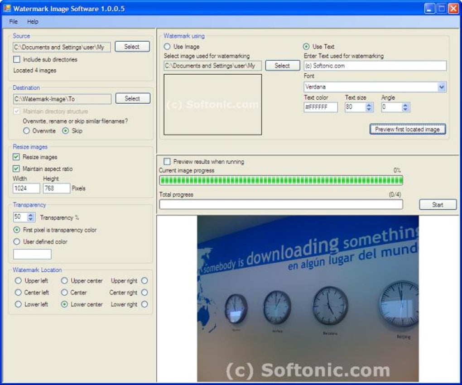
Task: Click the Current image progress bar
Action: [281, 180]
